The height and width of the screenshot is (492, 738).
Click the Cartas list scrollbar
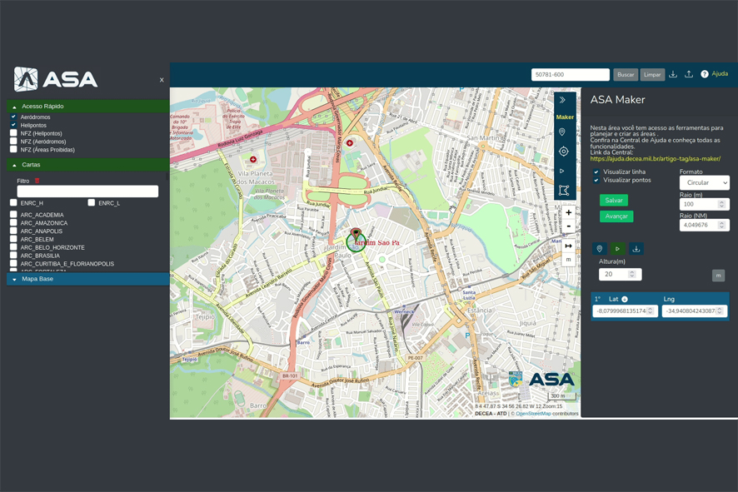click(167, 176)
